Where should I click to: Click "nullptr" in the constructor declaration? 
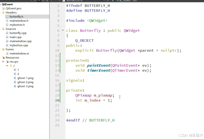click(x=169, y=50)
